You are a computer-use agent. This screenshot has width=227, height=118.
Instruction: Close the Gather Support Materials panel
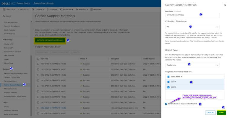[x=225, y=5]
